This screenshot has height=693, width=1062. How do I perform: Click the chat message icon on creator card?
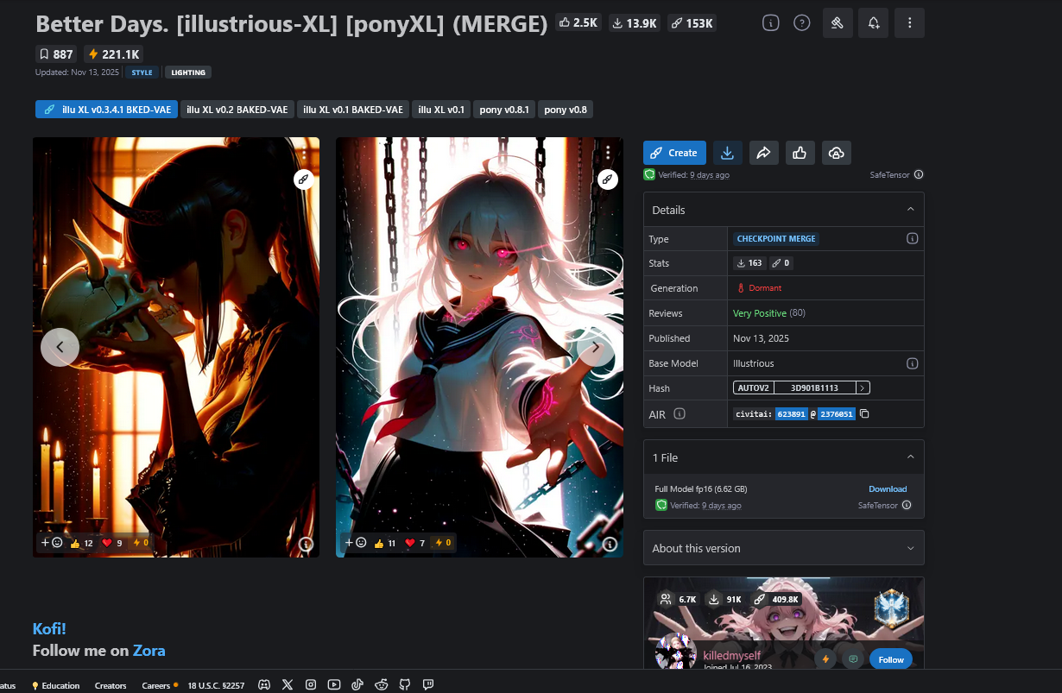pos(853,659)
